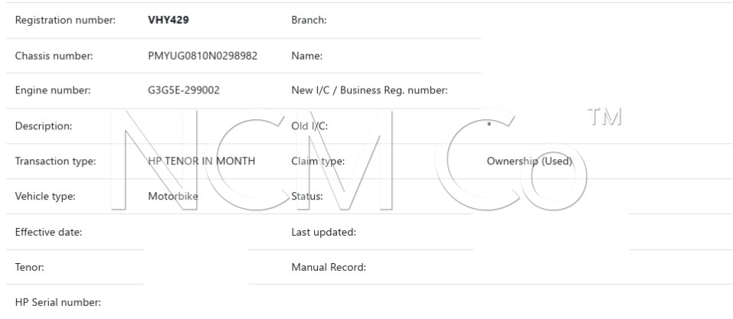Click the Name field label

(x=306, y=56)
